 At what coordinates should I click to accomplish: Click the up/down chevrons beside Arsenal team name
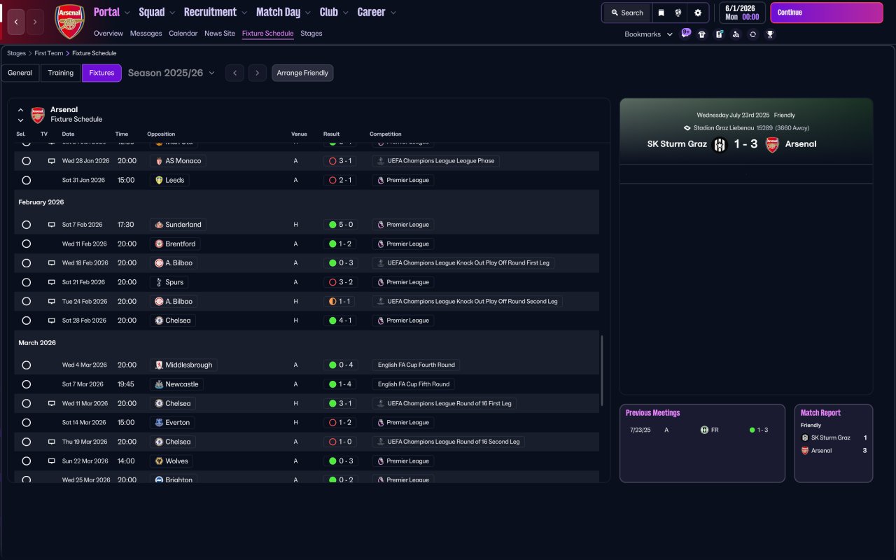pos(20,115)
